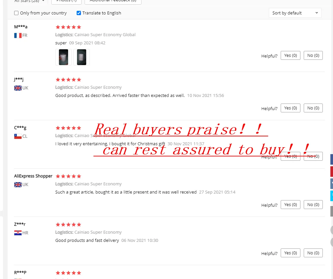Click the UK flag icon under J***j
Image resolution: width=333 pixels, height=279 pixels.
pos(18,88)
